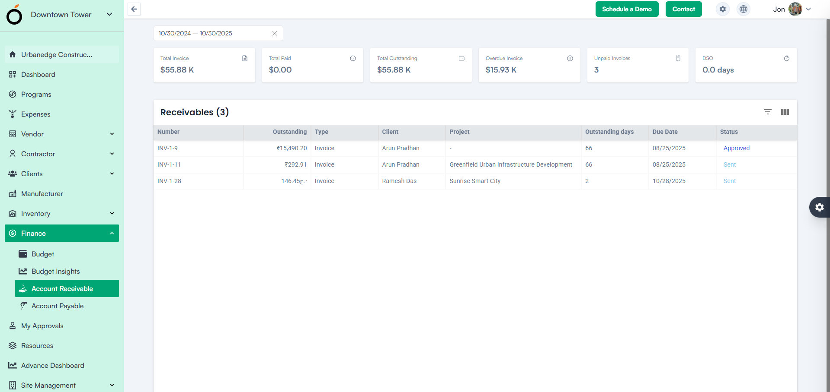Open Dashboard from the sidebar icon
830x392 pixels.
coord(13,74)
